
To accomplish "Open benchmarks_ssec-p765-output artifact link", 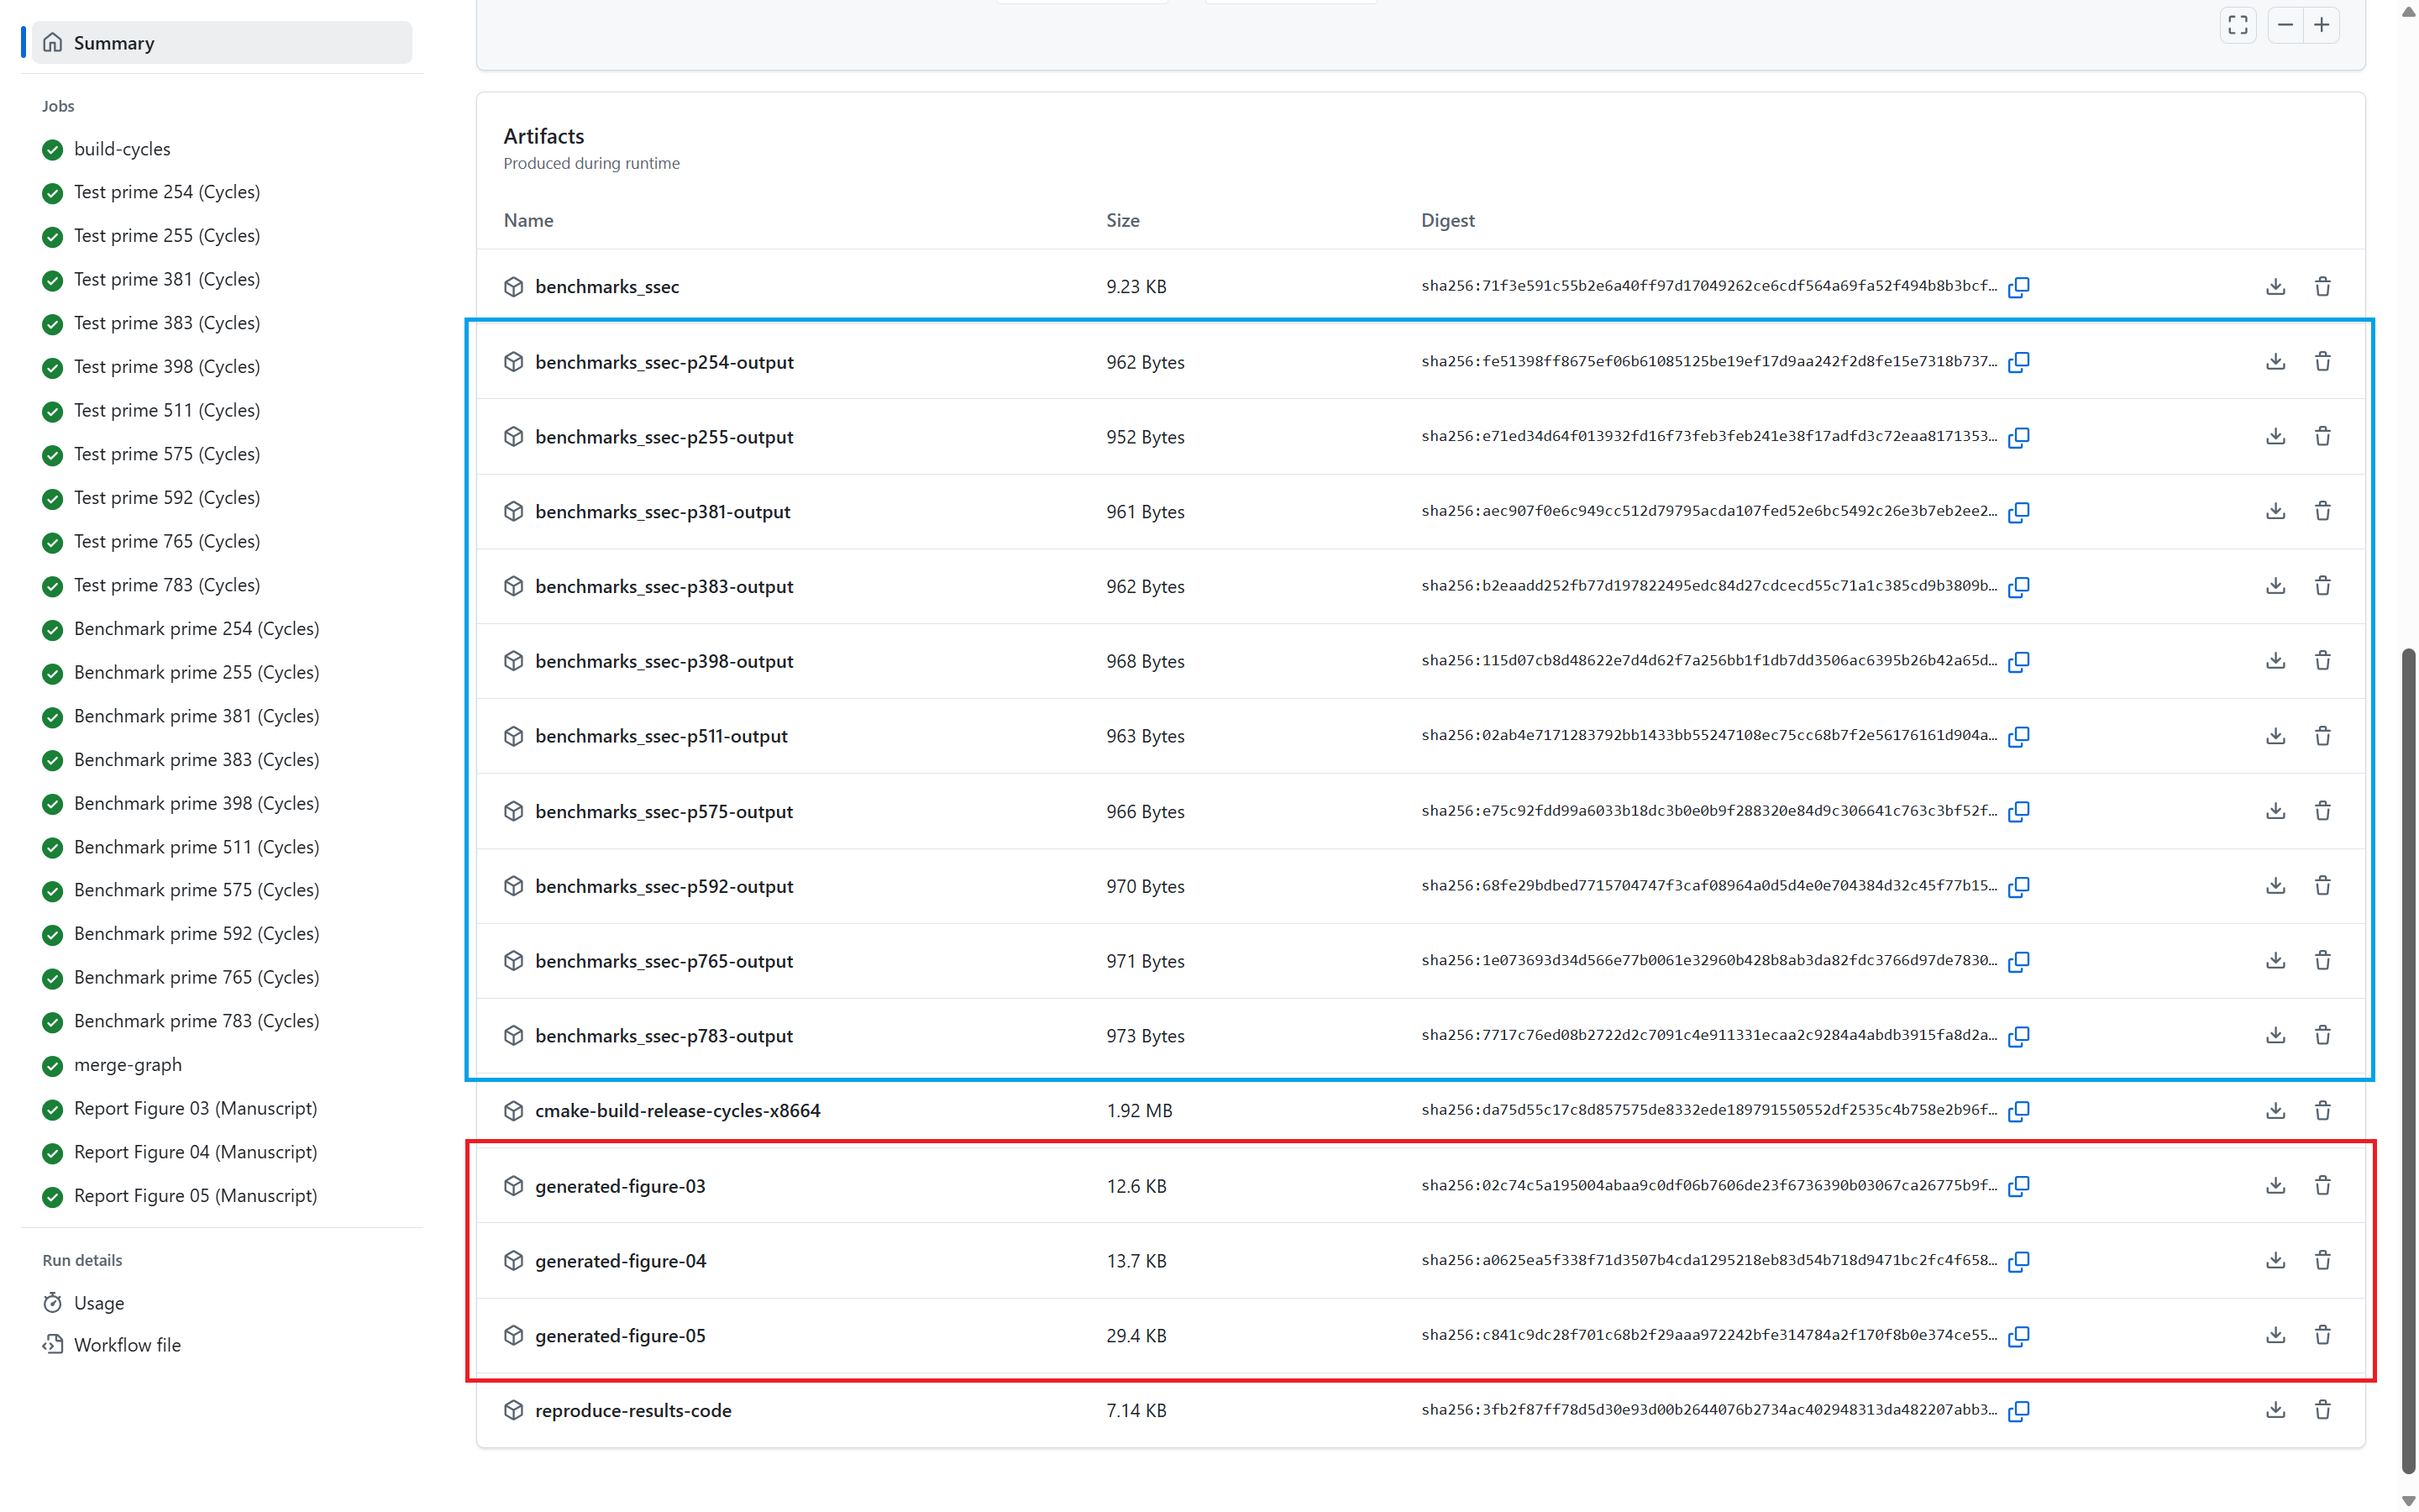I will [x=664, y=961].
